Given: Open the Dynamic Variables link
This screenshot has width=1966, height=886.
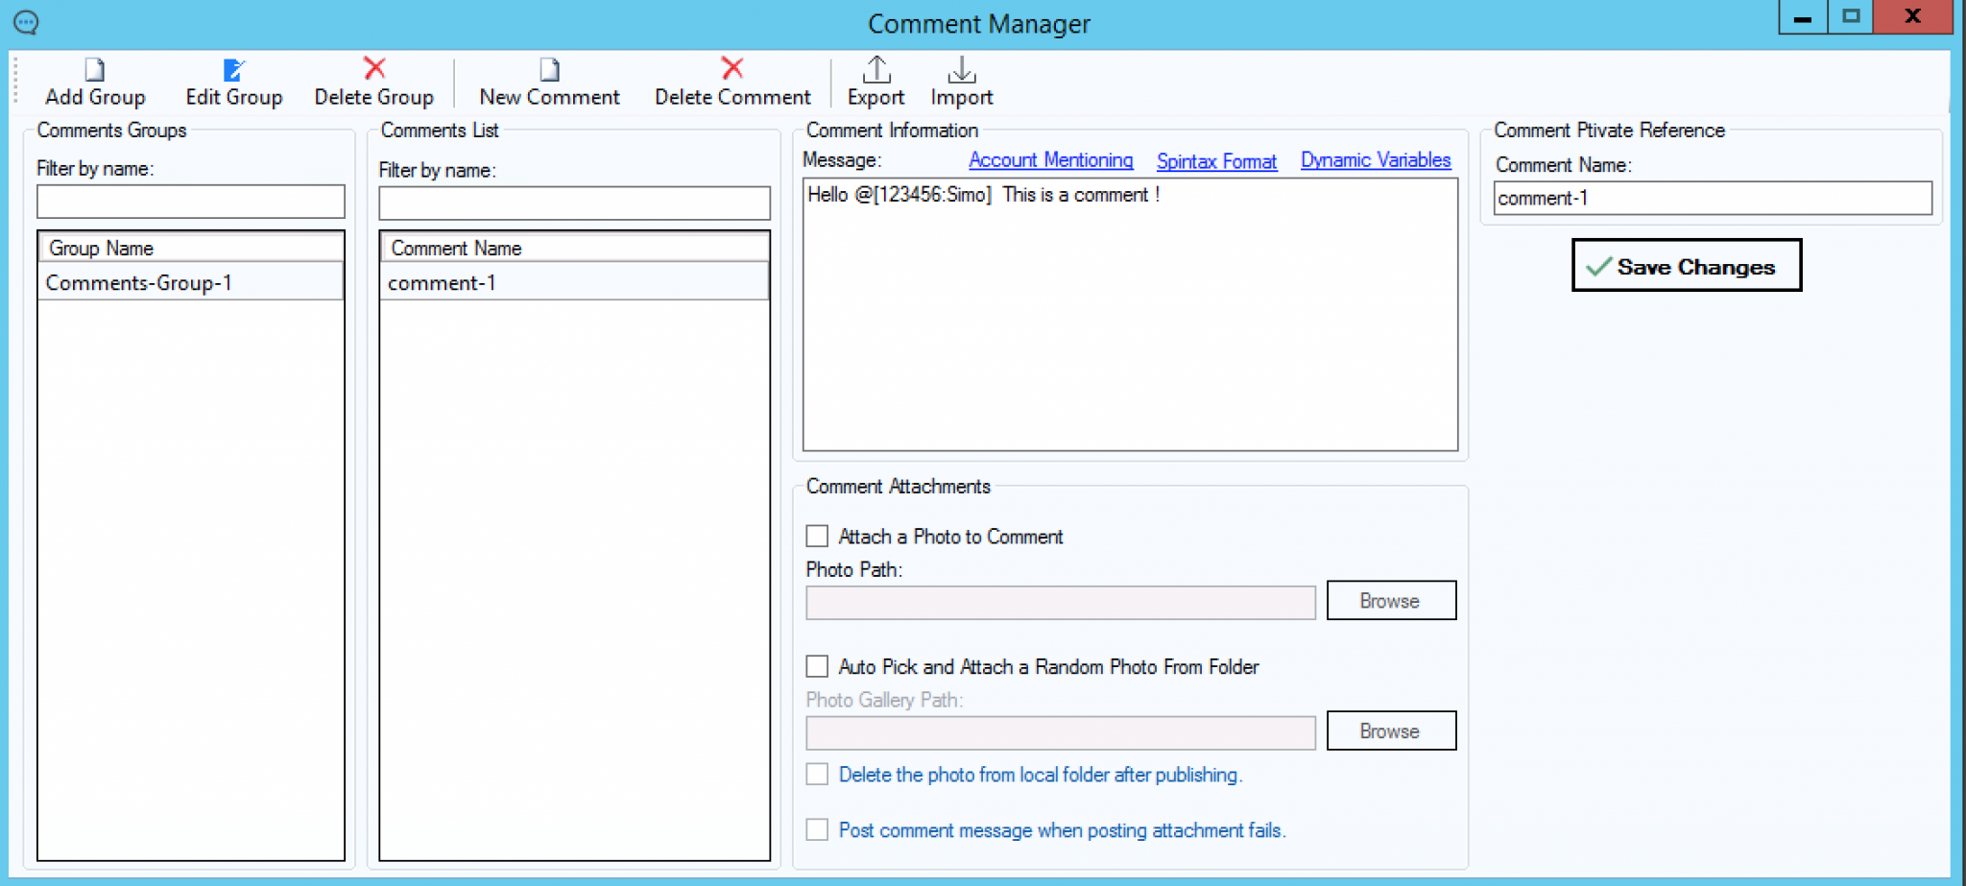Looking at the screenshot, I should point(1375,160).
